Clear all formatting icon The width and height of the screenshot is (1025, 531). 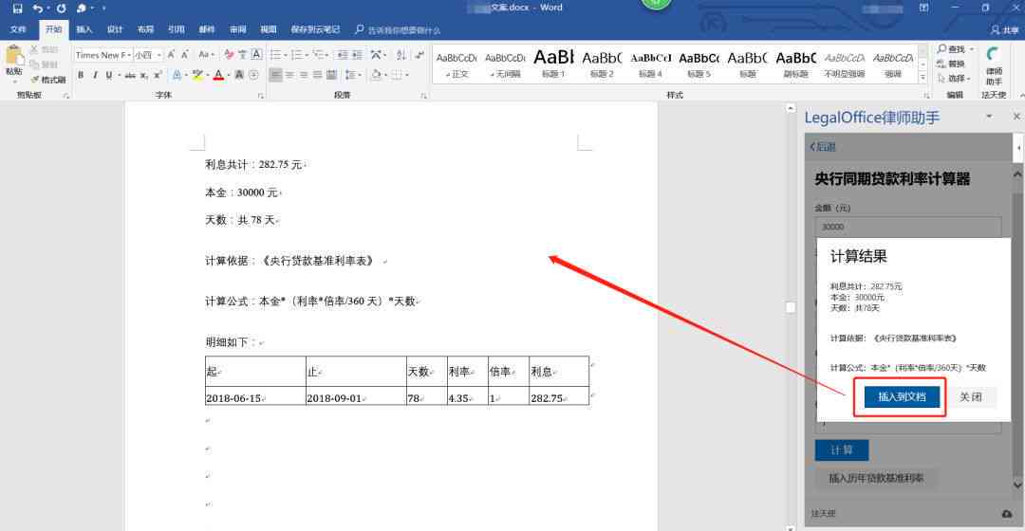[228, 55]
